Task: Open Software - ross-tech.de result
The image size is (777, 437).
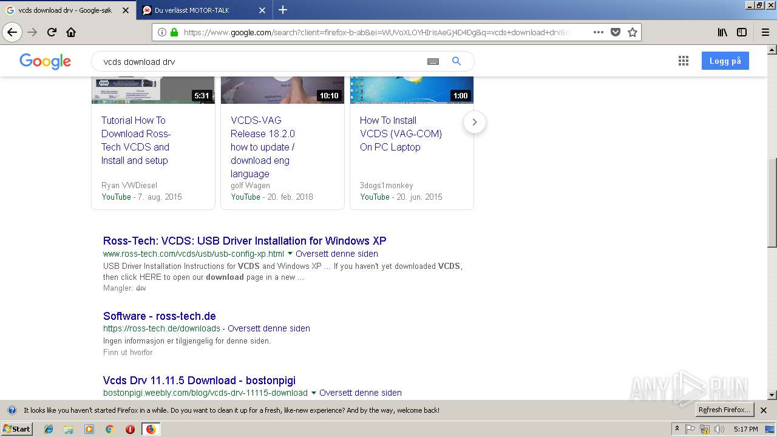Action: [x=160, y=316]
